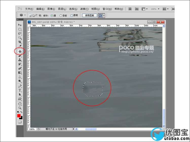Open the 滤镜(T) menu
The height and width of the screenshot is (142, 190).
(x=84, y=9)
